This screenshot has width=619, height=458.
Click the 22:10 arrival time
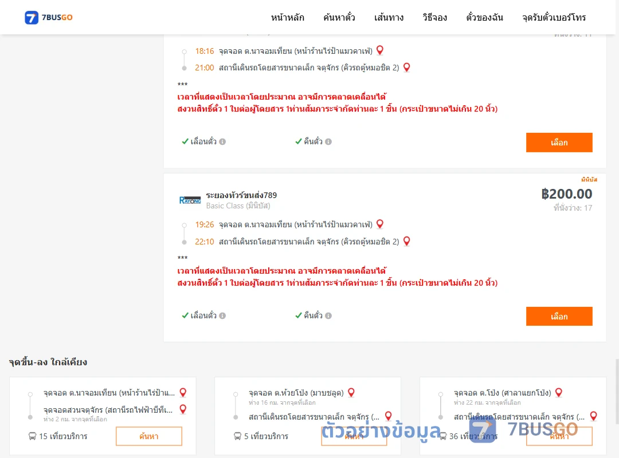(x=205, y=242)
